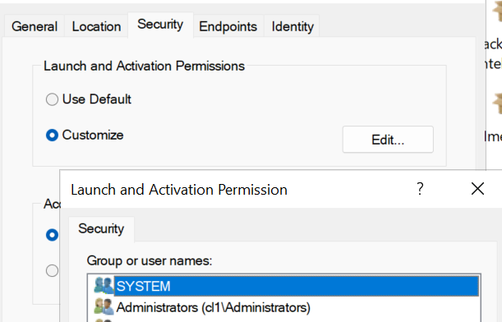502x322 pixels.
Task: Select the unselected radio button behind dialog
Action: (x=52, y=270)
